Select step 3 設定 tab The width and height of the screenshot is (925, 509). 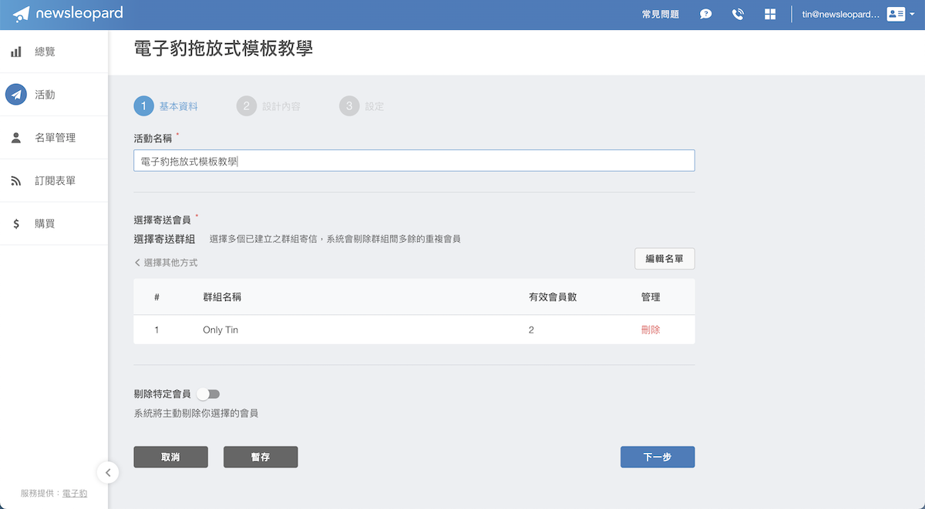[362, 106]
